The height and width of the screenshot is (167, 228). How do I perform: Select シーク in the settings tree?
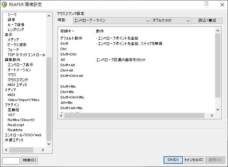coord(12,15)
